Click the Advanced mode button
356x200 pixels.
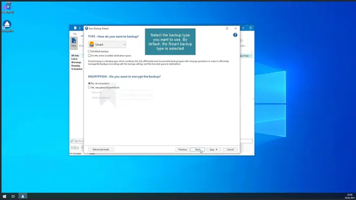click(x=101, y=149)
